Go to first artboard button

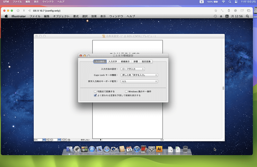click(x=47, y=140)
